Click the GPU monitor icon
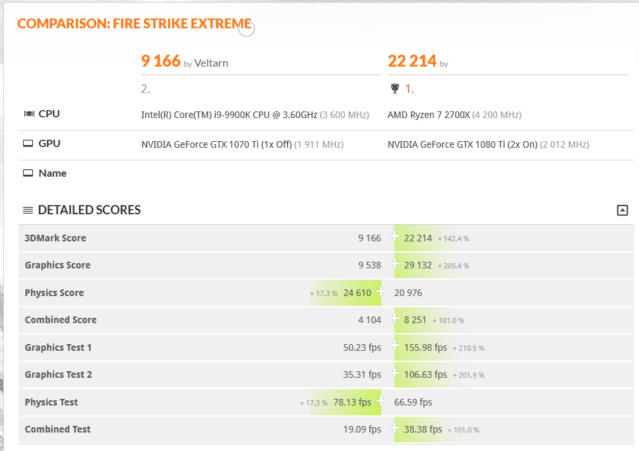The image size is (639, 451). (28, 144)
